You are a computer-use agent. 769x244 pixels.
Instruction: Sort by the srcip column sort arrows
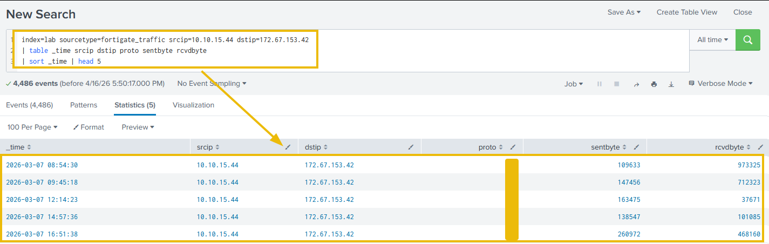[217, 147]
